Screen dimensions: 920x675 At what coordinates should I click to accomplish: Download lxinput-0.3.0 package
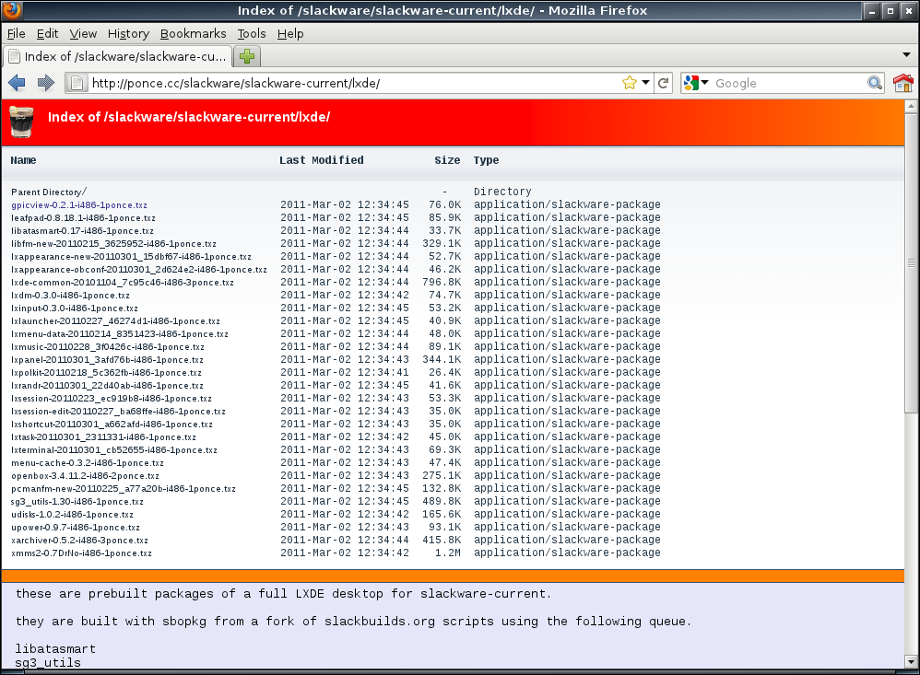(x=75, y=308)
